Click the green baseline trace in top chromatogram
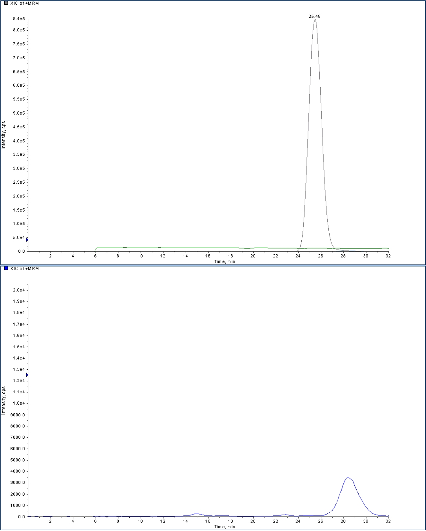The width and height of the screenshot is (426, 531). tap(157, 248)
